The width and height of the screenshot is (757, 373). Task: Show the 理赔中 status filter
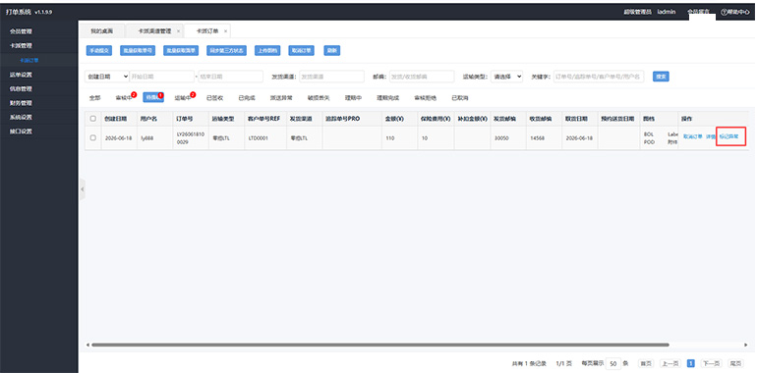click(353, 98)
